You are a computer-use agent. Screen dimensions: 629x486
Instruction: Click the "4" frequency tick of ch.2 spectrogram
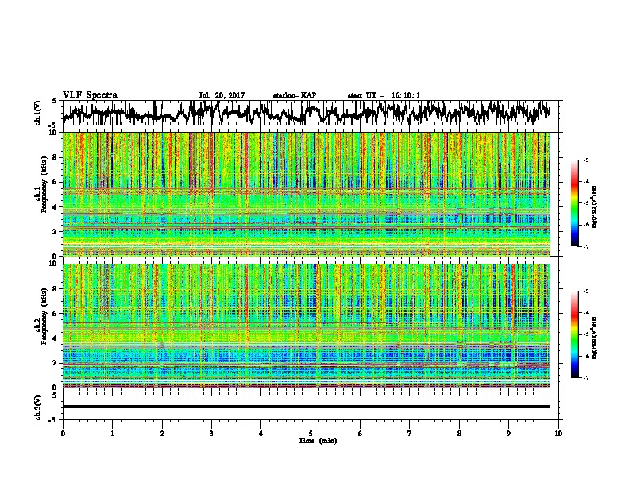coord(56,338)
